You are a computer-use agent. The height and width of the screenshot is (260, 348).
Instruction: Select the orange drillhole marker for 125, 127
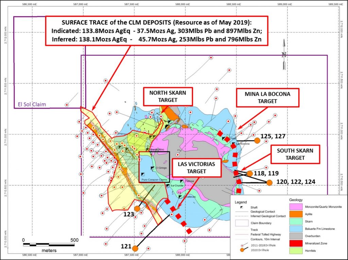(x=257, y=140)
